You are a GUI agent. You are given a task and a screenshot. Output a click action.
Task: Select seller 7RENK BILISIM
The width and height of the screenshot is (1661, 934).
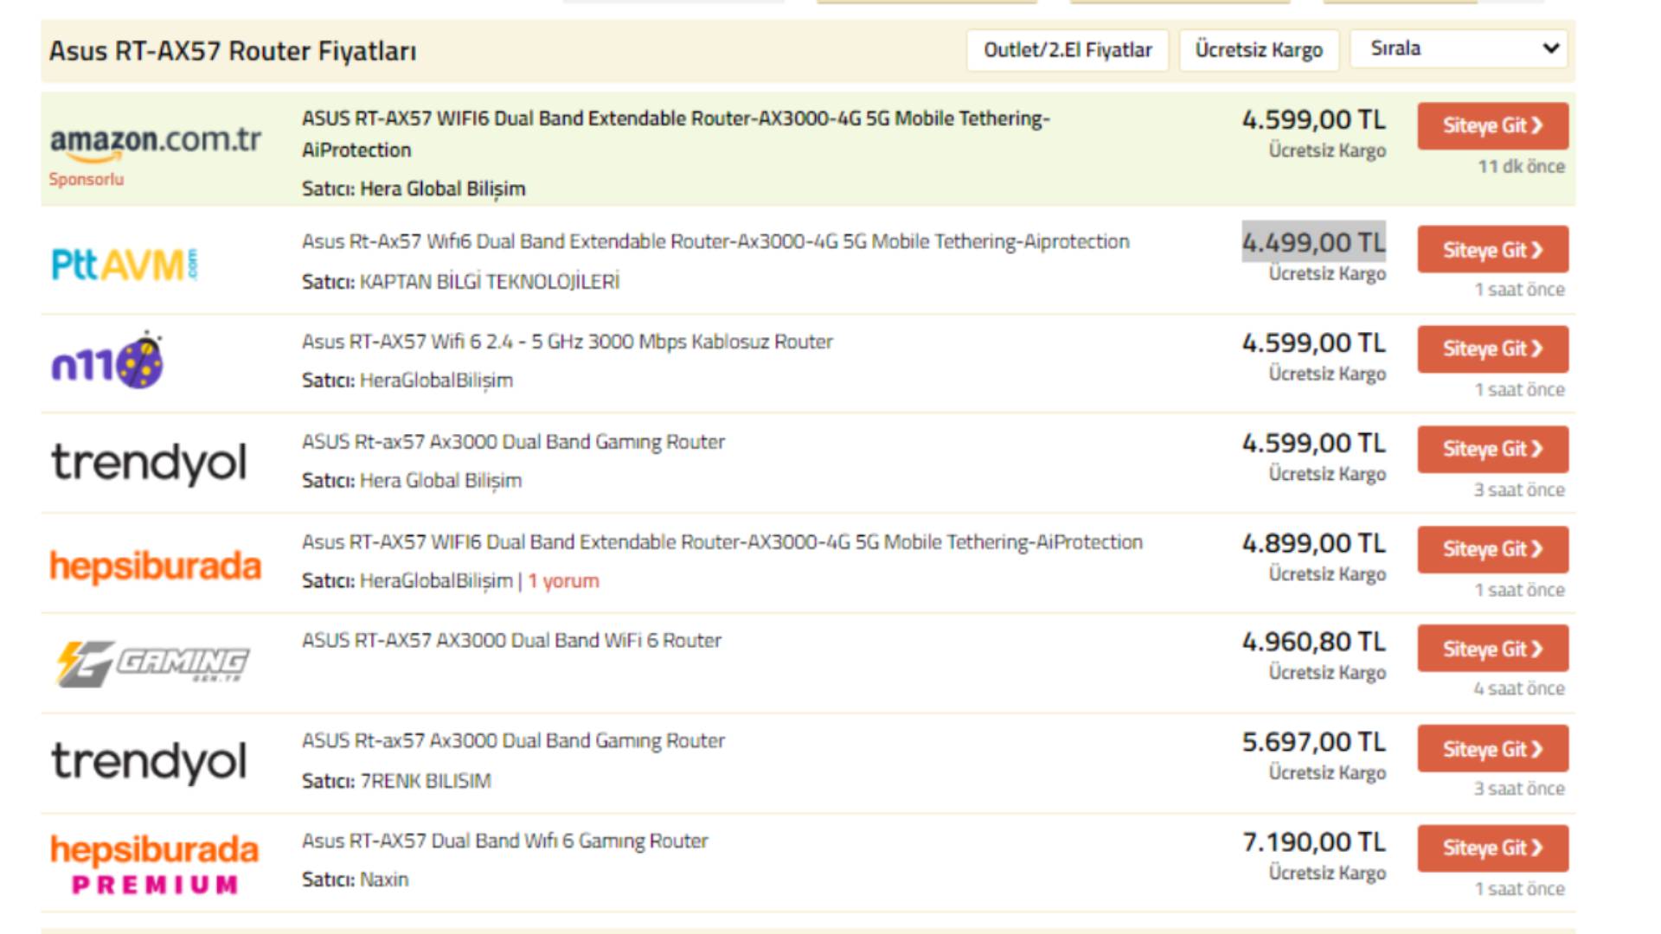click(426, 781)
